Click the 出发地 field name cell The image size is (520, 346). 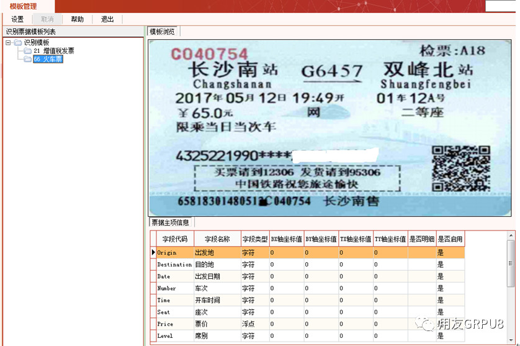click(x=217, y=253)
